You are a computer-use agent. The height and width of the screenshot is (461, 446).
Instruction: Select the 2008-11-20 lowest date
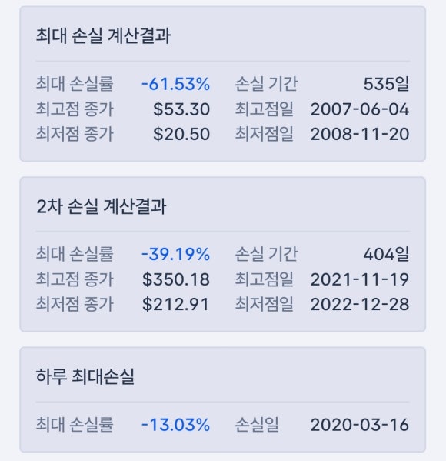coord(360,134)
